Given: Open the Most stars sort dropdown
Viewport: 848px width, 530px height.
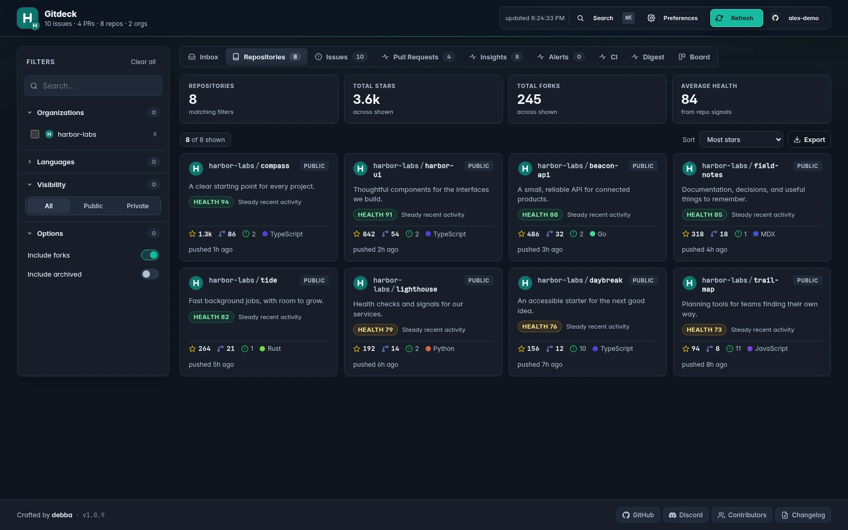Looking at the screenshot, I should 741,140.
